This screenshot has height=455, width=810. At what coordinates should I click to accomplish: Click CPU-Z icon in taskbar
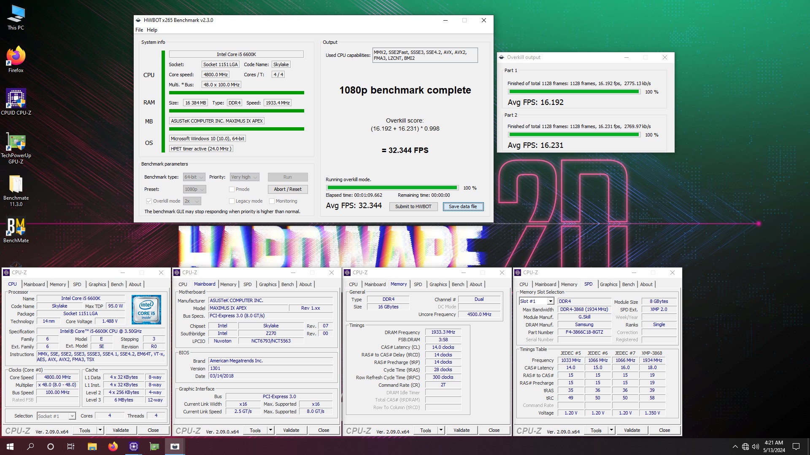coord(133,447)
